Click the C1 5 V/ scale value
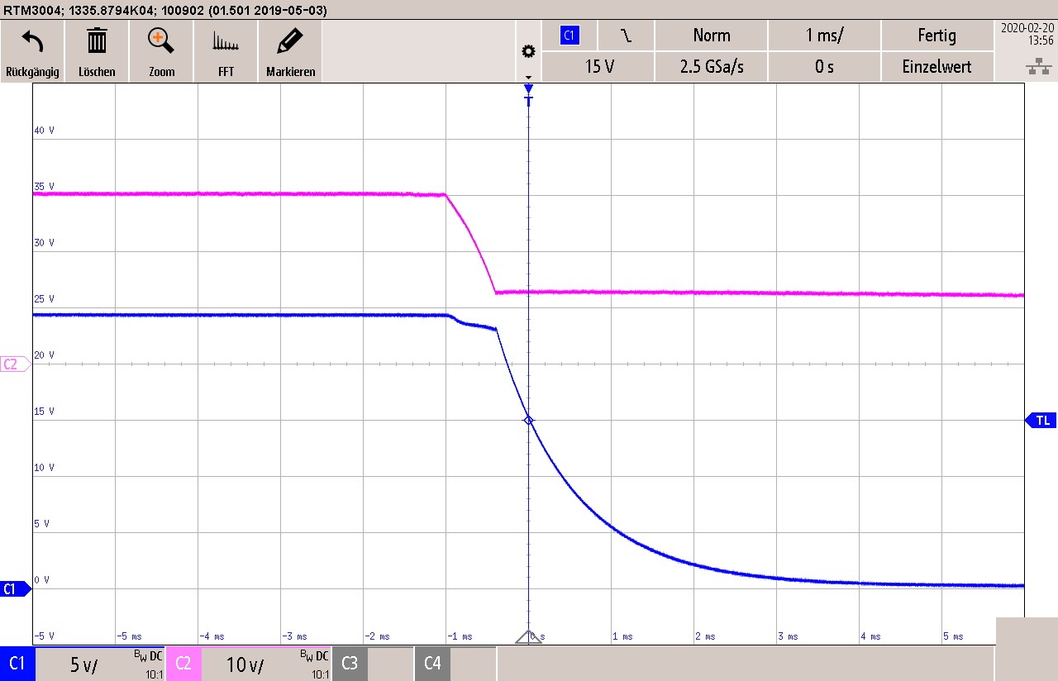This screenshot has height=681, width=1058. point(84,664)
